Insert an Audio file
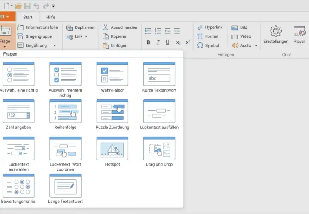Viewport: 309px width, 214px height. 241,45
